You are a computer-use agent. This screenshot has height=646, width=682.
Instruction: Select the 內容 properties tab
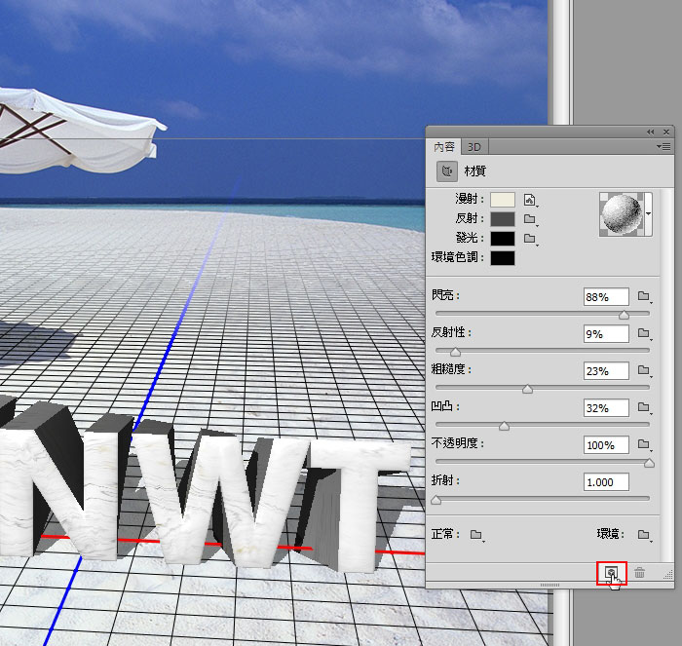point(444,147)
